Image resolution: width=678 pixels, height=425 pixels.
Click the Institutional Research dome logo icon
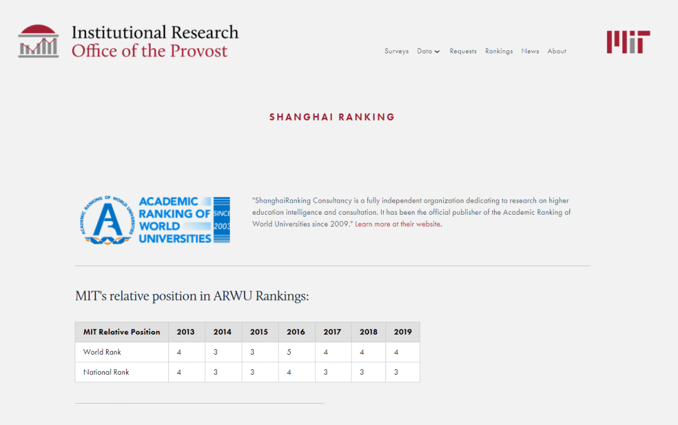(38, 41)
